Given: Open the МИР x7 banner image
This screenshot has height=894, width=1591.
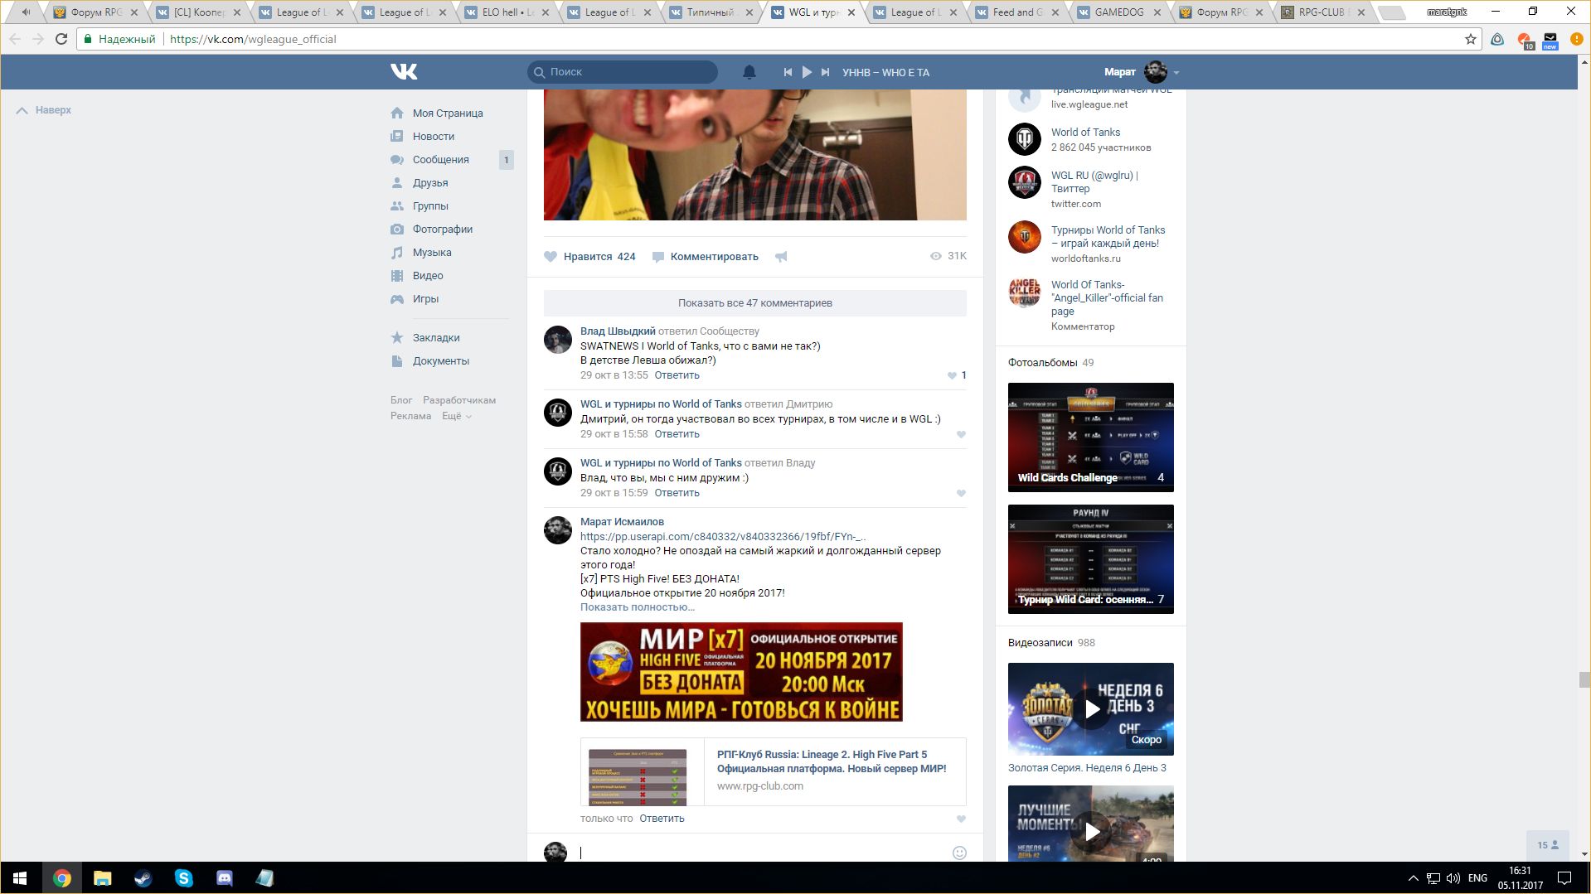Looking at the screenshot, I should (x=741, y=672).
